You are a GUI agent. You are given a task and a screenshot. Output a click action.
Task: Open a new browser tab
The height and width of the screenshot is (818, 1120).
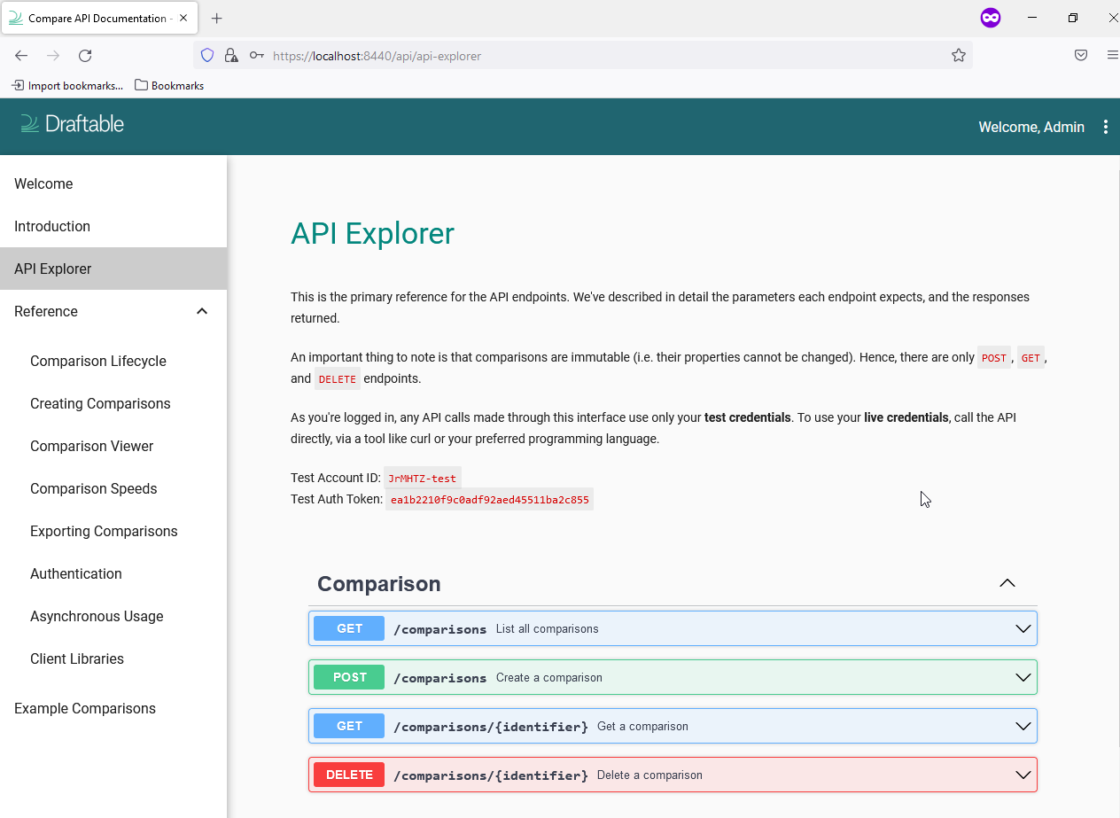[217, 19]
